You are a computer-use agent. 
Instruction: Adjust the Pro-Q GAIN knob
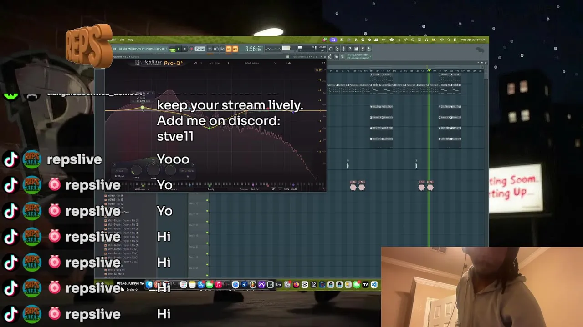(153, 170)
